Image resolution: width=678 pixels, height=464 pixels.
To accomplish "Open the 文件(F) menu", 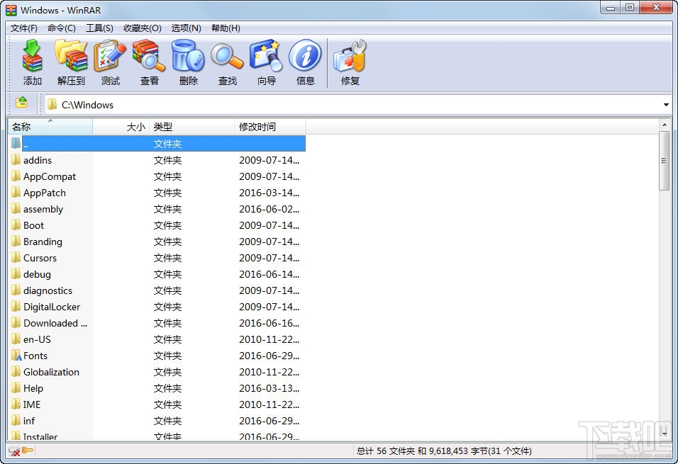I will [x=24, y=28].
